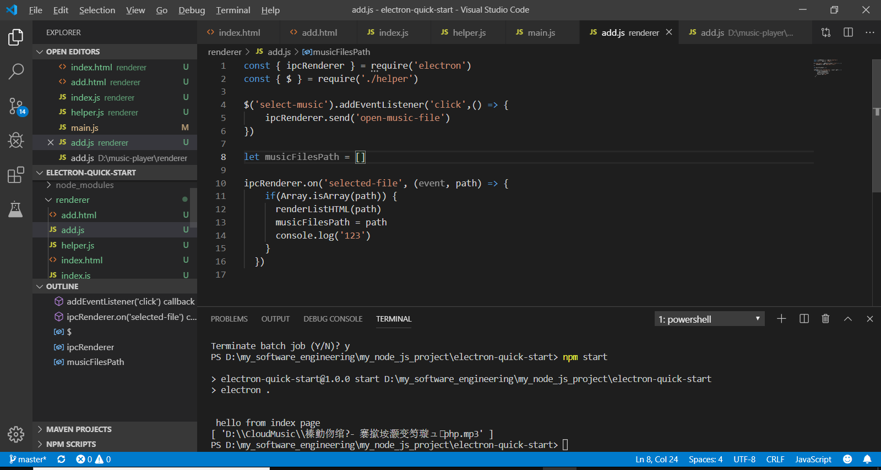Screen dimensions: 881x470
Task: Synchronize changes icon in status bar
Action: (x=61, y=459)
